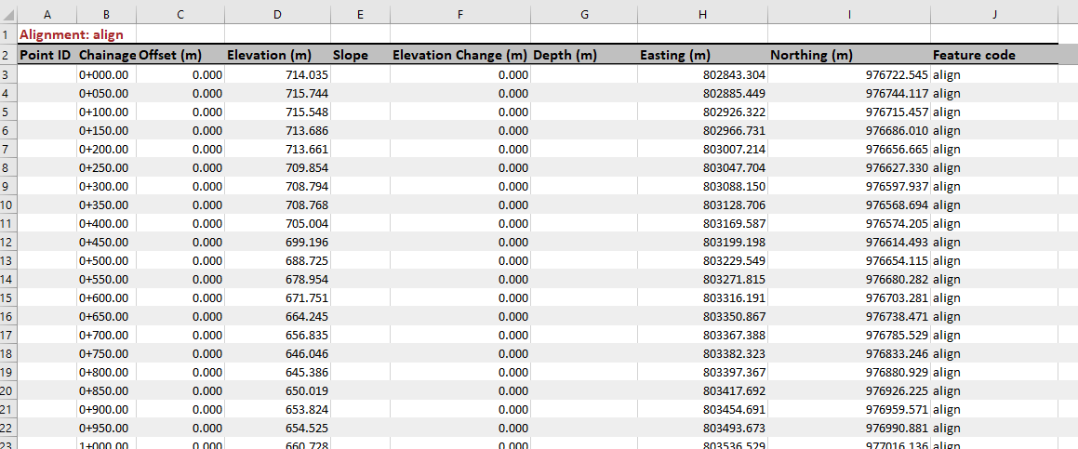The height and width of the screenshot is (449, 1078).
Task: Select the 'Alignment: align' title cell
Action: click(72, 34)
